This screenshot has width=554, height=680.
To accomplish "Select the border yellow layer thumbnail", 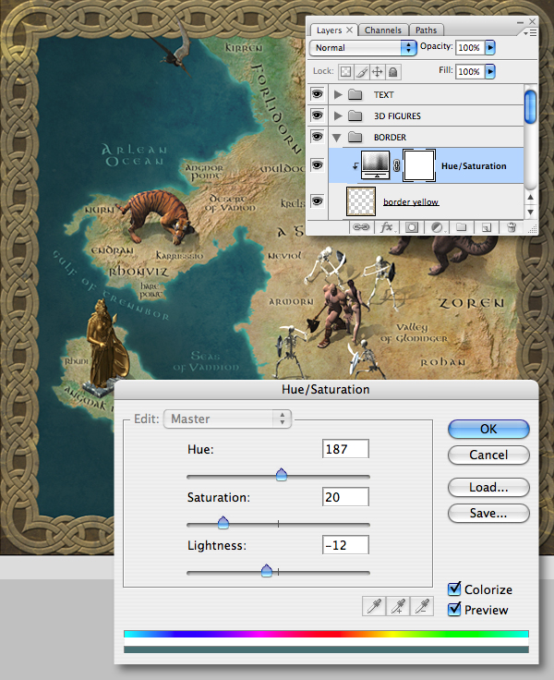I will pyautogui.click(x=361, y=201).
